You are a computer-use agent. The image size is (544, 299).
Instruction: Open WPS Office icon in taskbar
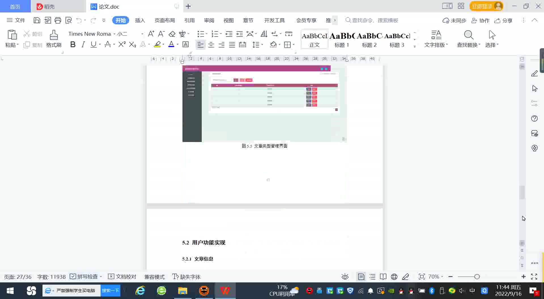[225, 291]
